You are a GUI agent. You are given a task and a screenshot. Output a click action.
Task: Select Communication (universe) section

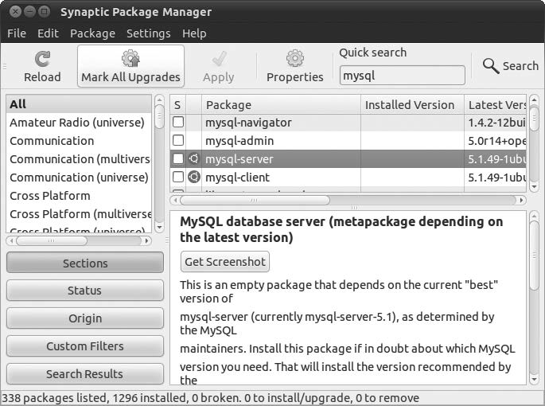[79, 178]
